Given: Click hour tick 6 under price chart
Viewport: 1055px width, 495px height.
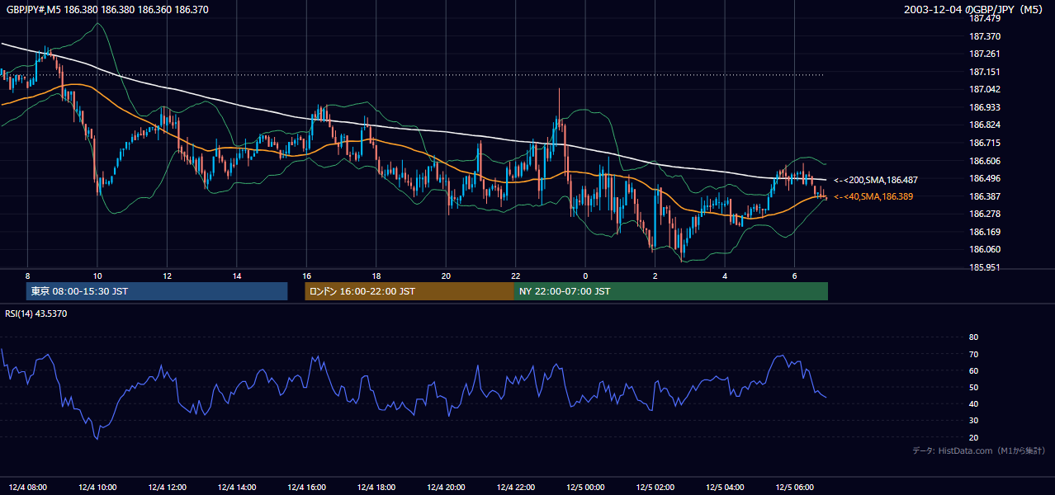Looking at the screenshot, I should click(795, 276).
